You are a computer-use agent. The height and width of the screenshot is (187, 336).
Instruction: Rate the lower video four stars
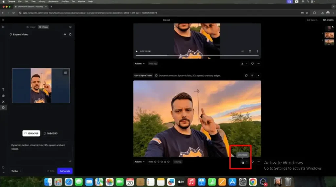pos(165,162)
